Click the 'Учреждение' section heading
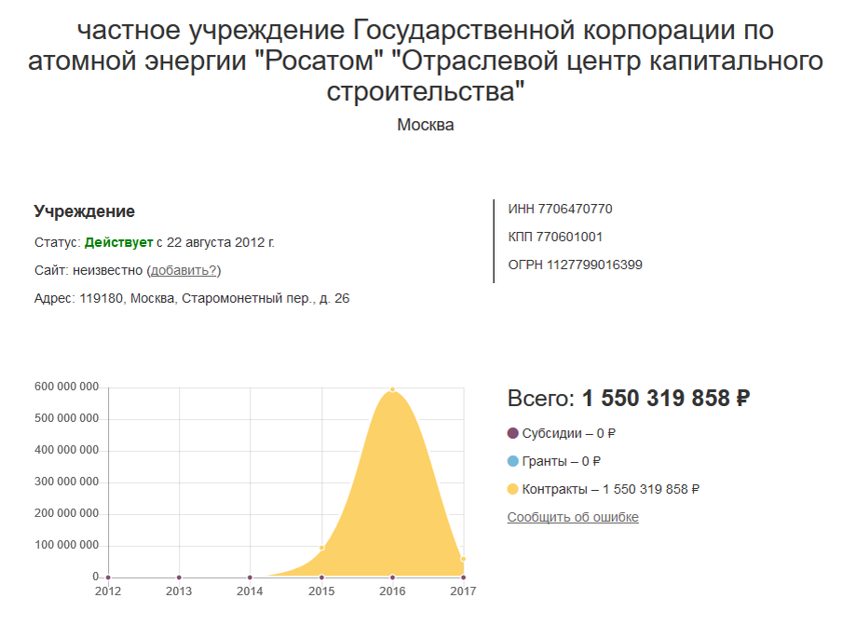 (x=85, y=211)
